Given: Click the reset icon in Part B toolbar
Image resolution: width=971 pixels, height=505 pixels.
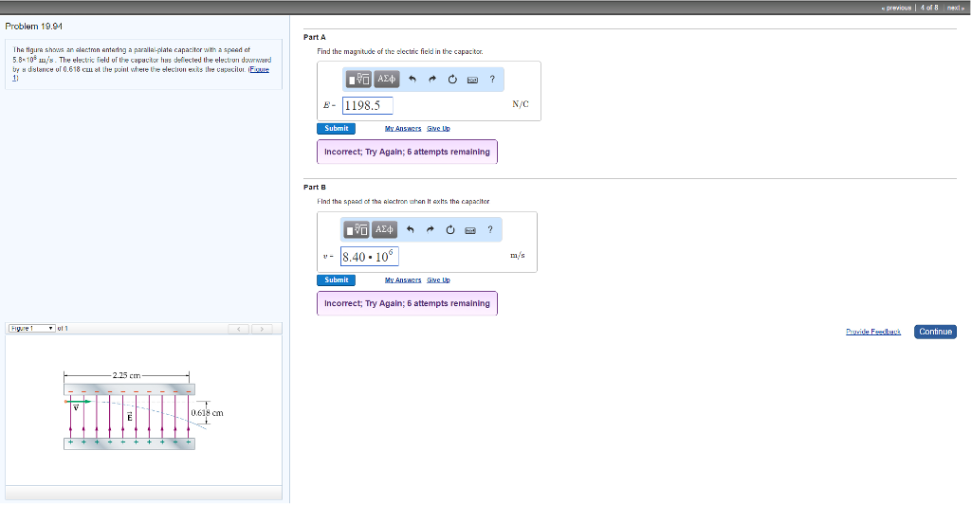Looking at the screenshot, I should [450, 229].
